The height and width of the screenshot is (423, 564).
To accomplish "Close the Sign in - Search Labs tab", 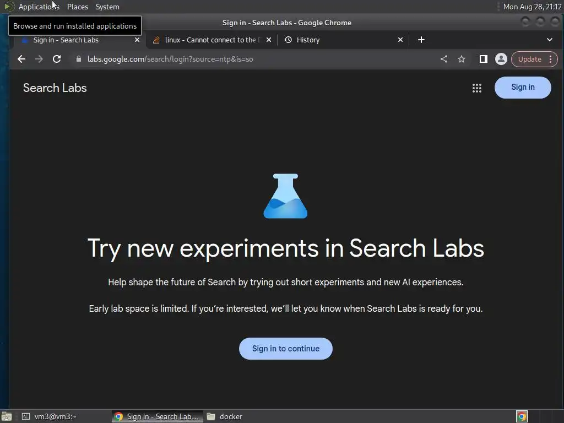I will click(137, 40).
